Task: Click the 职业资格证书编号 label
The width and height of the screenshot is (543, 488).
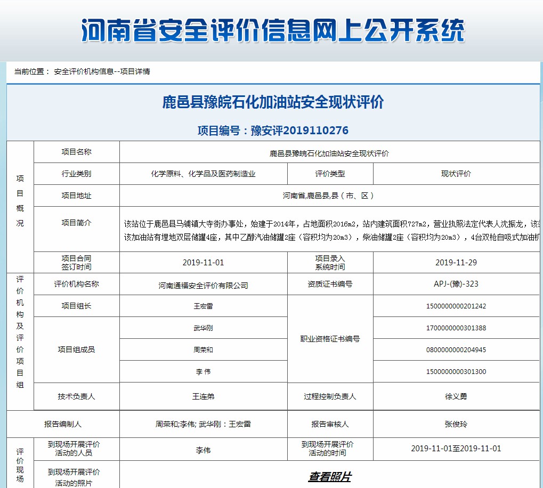Action: (x=330, y=338)
